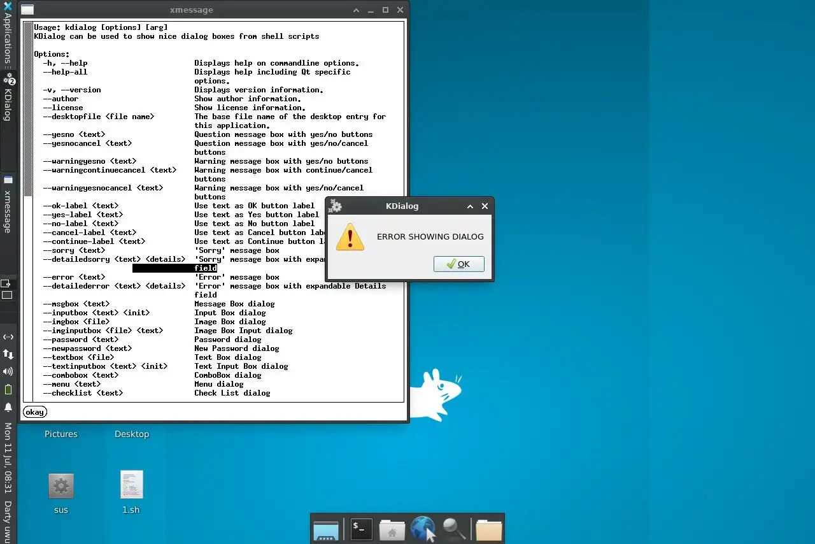Click the '--checklist <text>' option
This screenshot has width=815, height=544.
click(x=83, y=393)
